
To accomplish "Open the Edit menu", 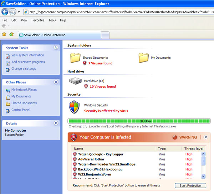I will [x=14, y=20].
